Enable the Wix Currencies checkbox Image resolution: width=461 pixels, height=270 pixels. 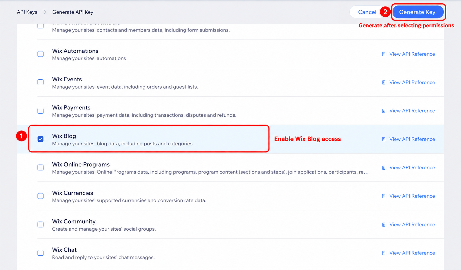41,196
